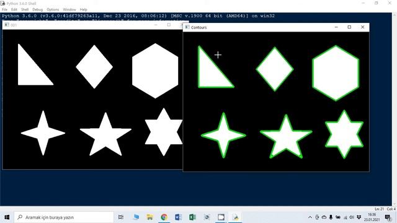The width and height of the screenshot is (397, 223).
Task: Open the Options menu
Action: tap(53, 10)
